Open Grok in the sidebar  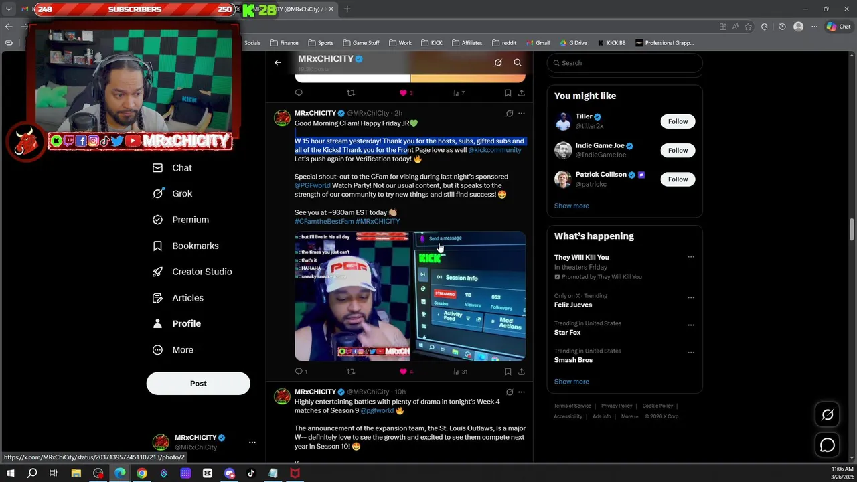point(172,193)
